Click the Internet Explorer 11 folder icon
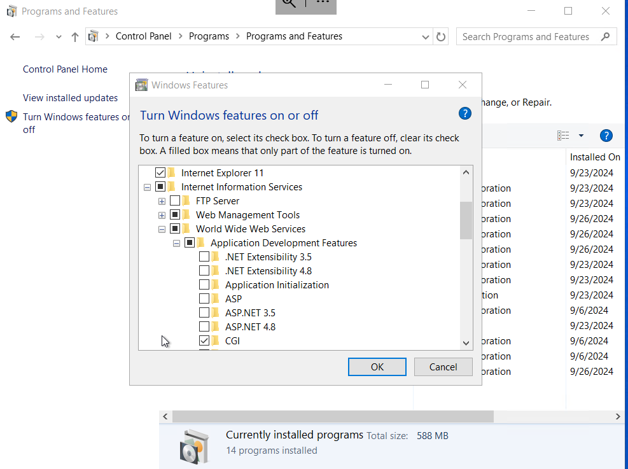Image resolution: width=628 pixels, height=469 pixels. [x=171, y=172]
